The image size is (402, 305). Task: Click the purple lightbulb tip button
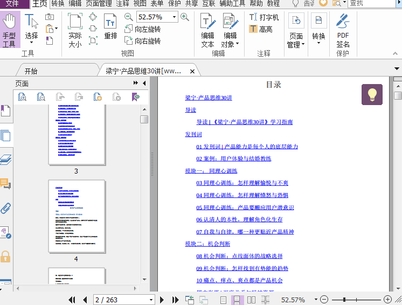(x=372, y=94)
